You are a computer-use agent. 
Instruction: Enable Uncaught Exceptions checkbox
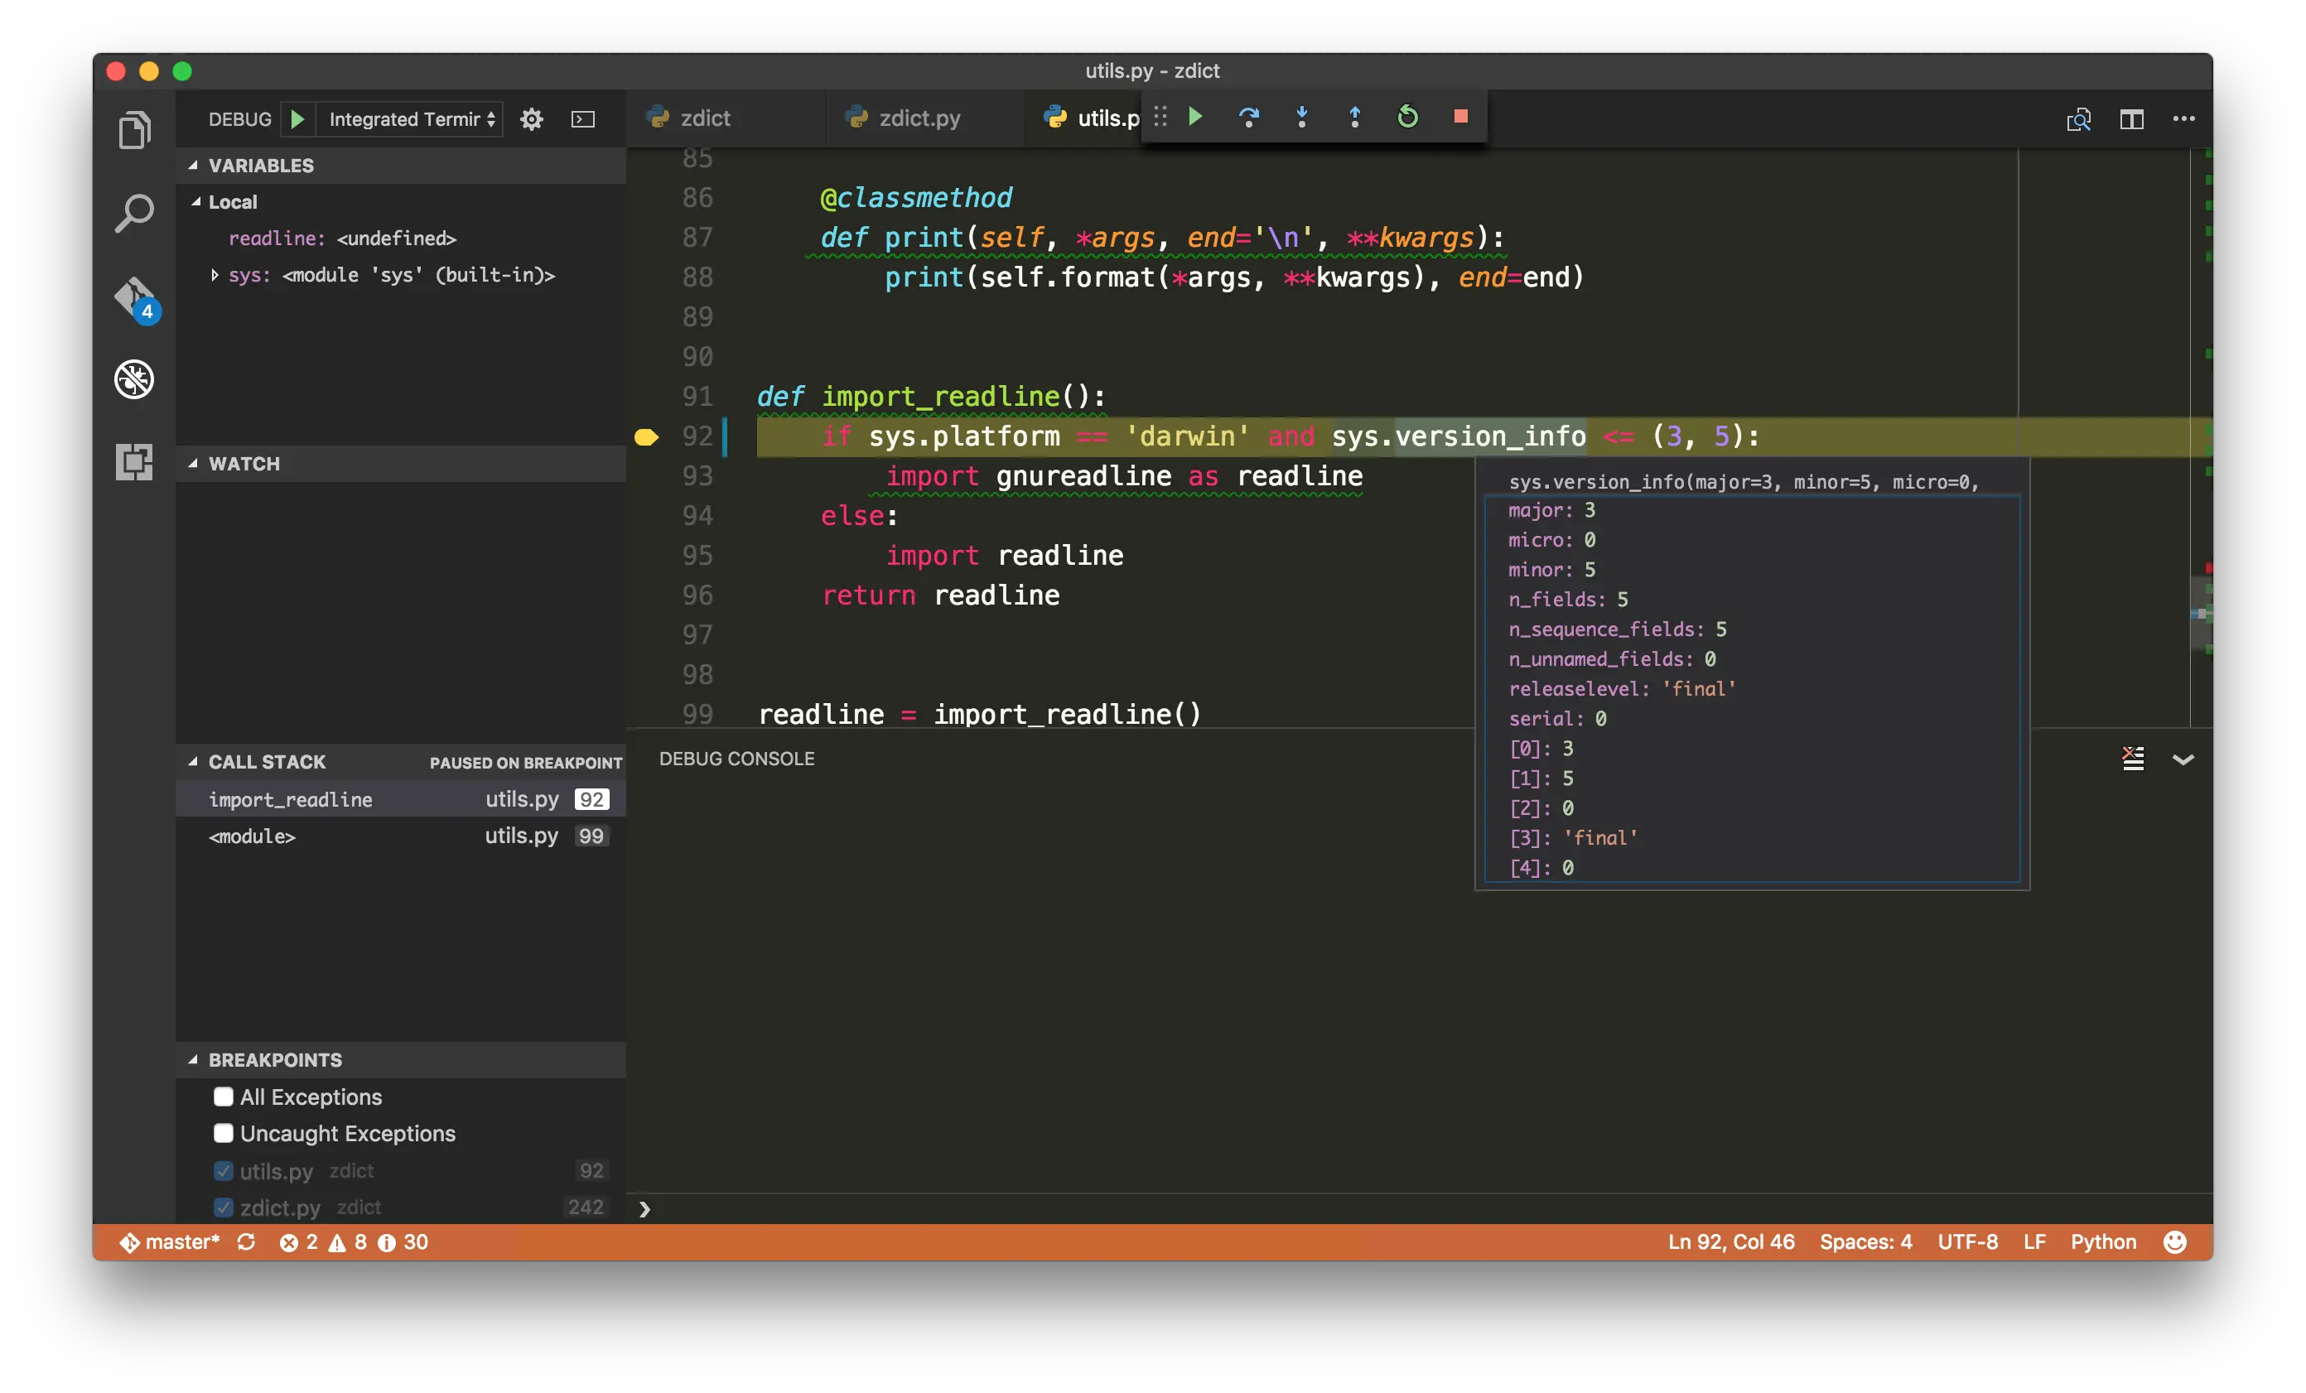[223, 1133]
